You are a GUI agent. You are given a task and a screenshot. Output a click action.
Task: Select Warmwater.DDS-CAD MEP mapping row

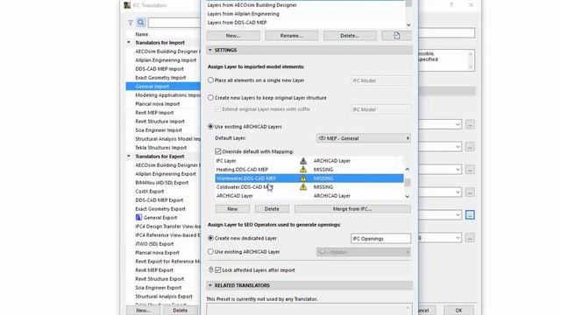click(x=309, y=178)
